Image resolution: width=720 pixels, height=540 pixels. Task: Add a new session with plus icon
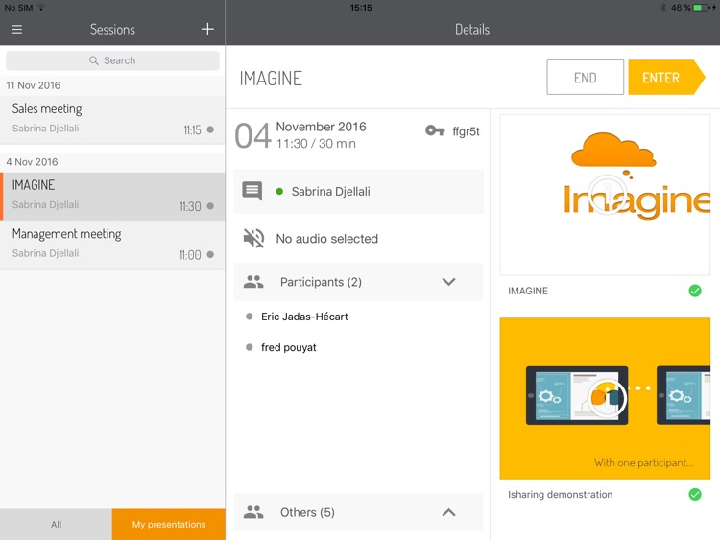207,29
